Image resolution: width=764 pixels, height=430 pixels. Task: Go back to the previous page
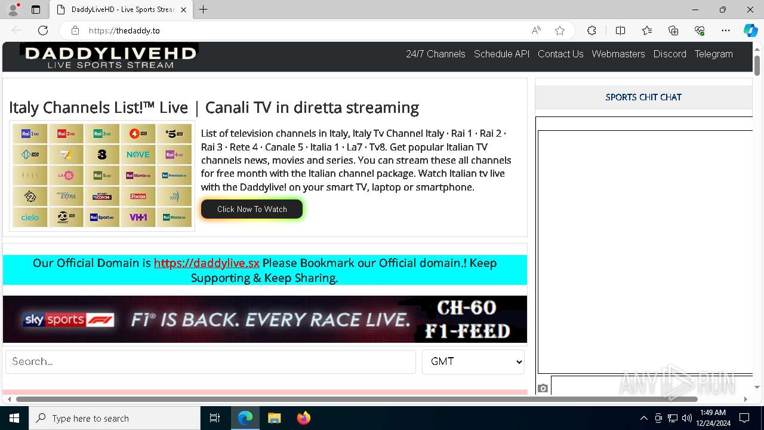tap(17, 30)
